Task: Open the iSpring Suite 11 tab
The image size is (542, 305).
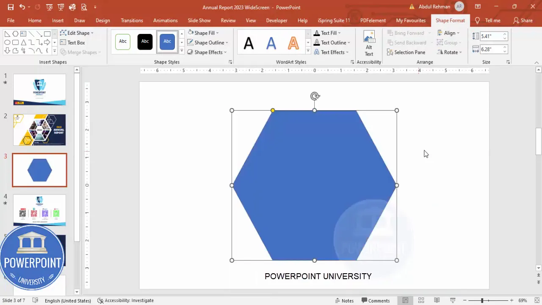Action: pos(334,20)
